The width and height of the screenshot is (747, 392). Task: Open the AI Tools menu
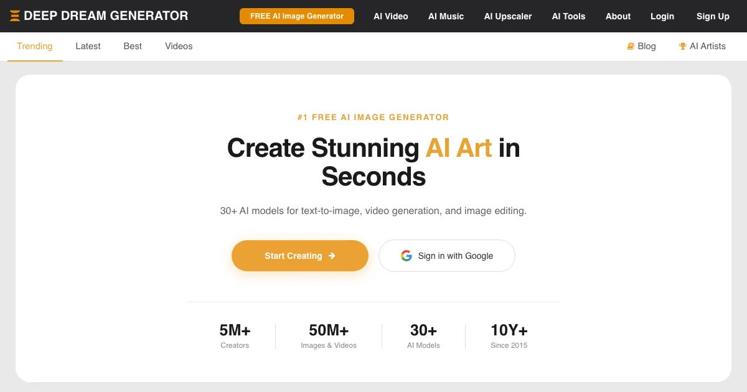click(x=568, y=16)
